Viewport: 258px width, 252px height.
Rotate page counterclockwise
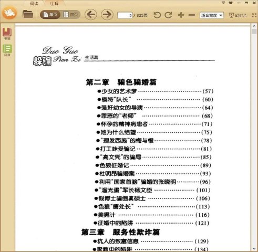pyautogui.click(x=157, y=15)
